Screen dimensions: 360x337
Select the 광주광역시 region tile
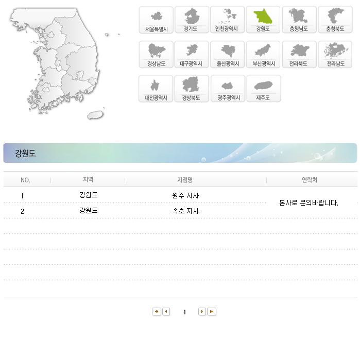coord(228,89)
